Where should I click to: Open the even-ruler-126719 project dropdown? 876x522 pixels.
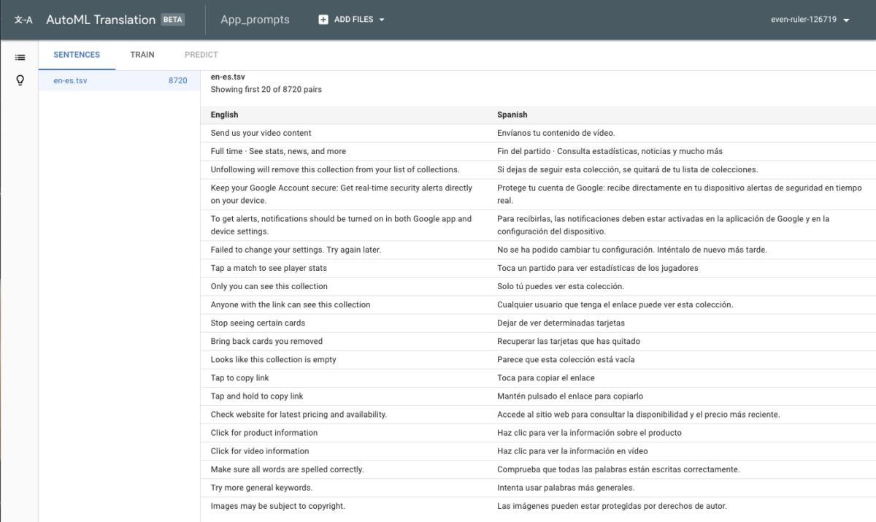click(x=810, y=20)
